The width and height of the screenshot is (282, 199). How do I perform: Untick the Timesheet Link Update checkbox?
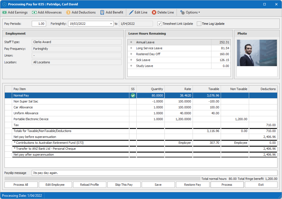[160, 24]
